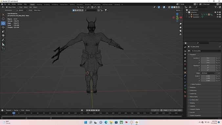The height and width of the screenshot is (125, 222).
Task: Open the Object Mode dropdown
Action: 12,7
